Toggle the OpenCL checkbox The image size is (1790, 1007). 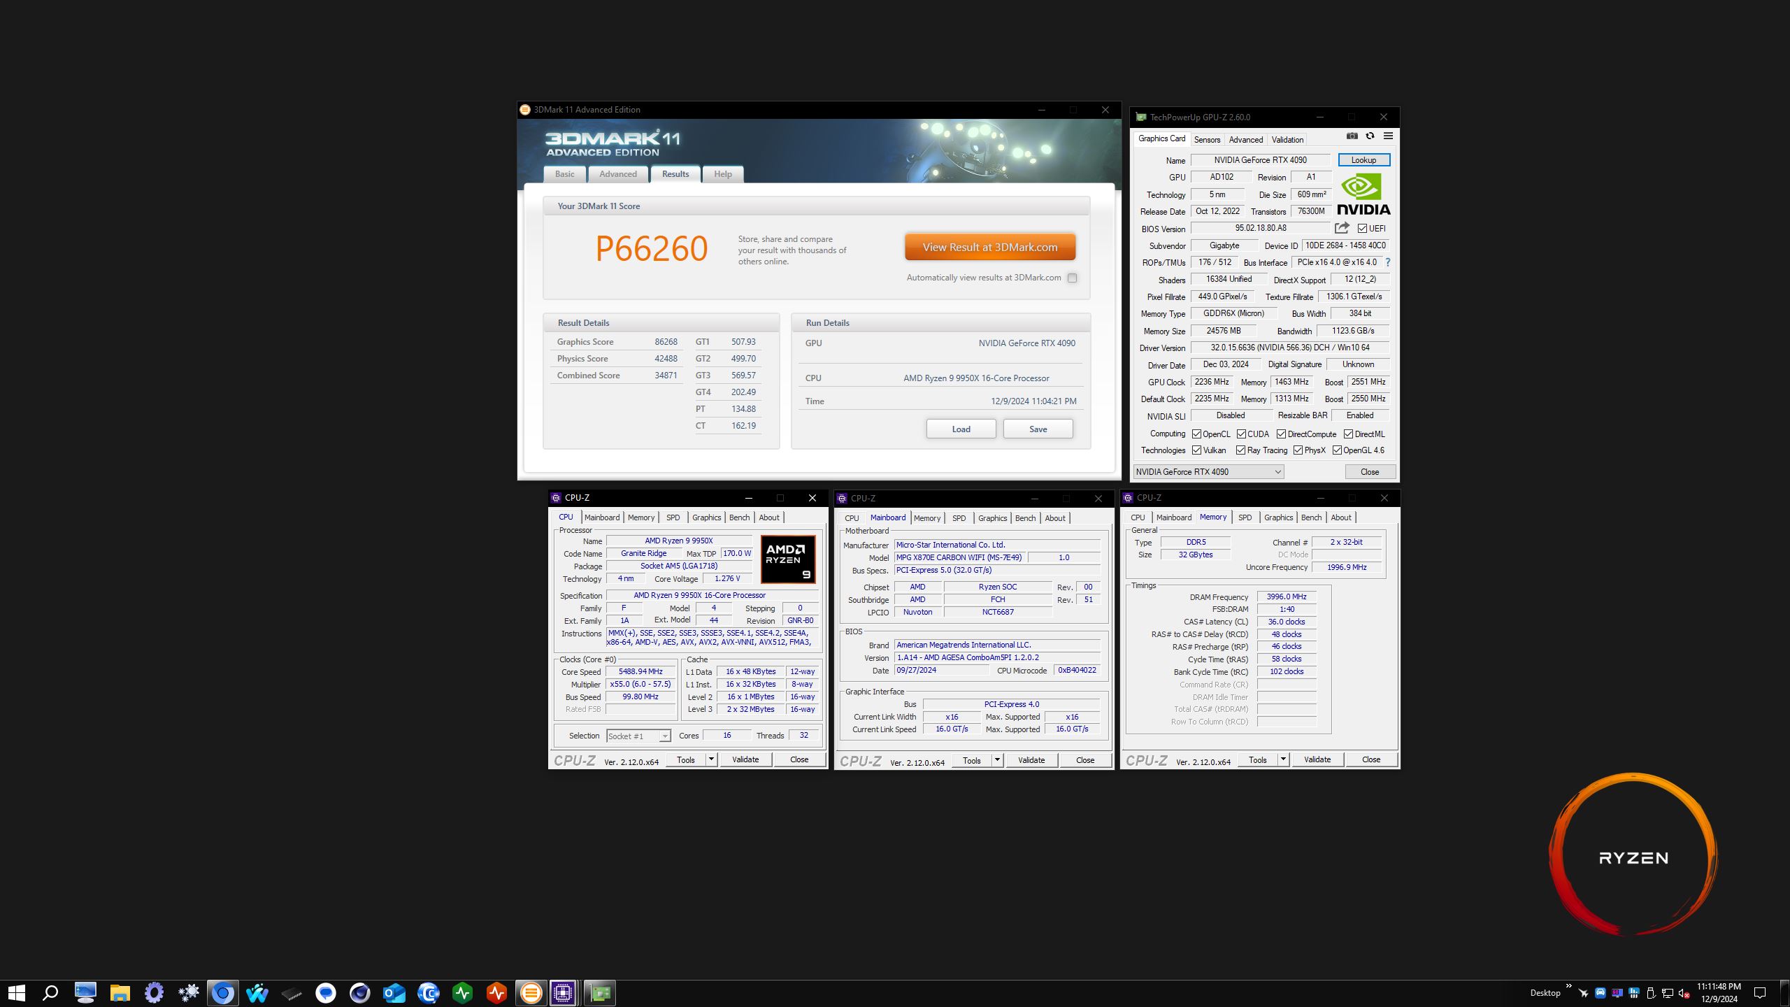click(1196, 434)
